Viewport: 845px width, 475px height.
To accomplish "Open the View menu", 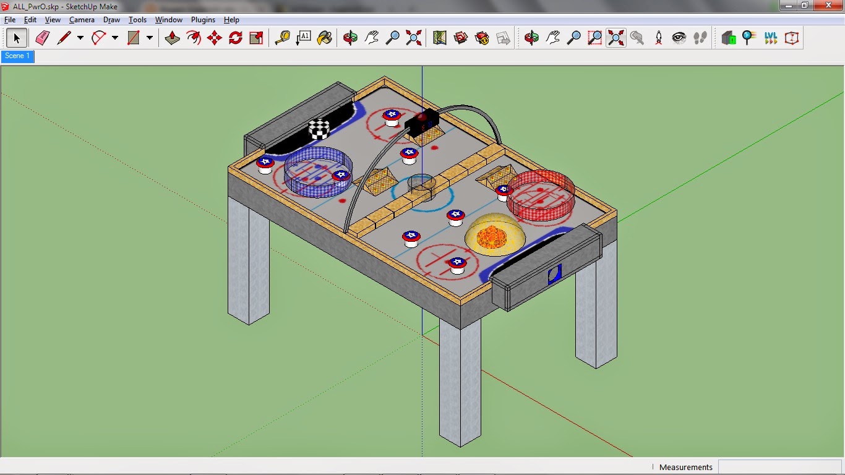I will [53, 20].
